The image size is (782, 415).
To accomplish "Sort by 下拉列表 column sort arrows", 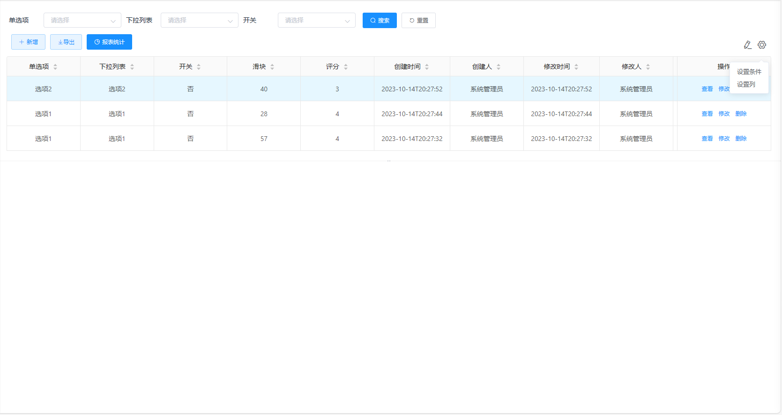I will click(132, 67).
